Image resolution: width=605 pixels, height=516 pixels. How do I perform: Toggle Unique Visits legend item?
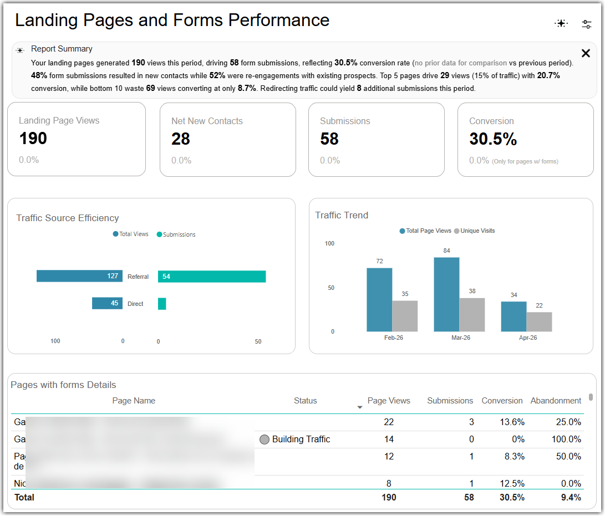tap(474, 231)
